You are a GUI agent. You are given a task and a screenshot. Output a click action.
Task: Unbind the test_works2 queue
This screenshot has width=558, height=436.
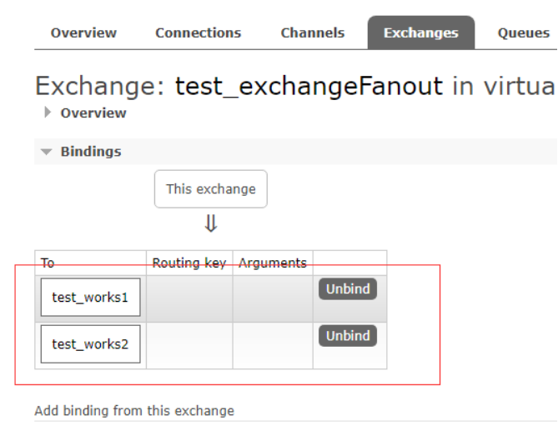point(348,336)
